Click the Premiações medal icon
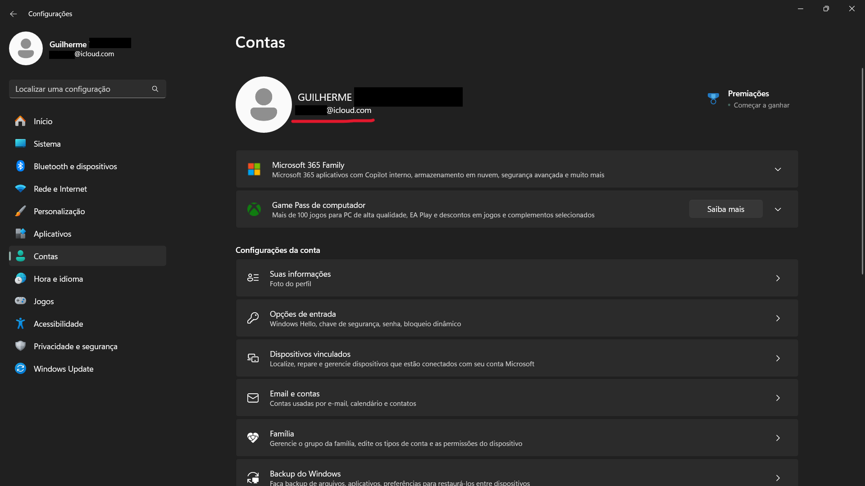Image resolution: width=865 pixels, height=486 pixels. pyautogui.click(x=713, y=99)
